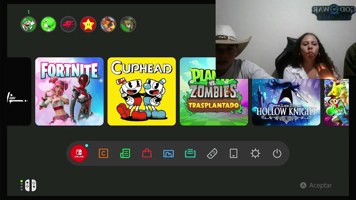Select the red Star Fox emblem avatar

click(68, 24)
